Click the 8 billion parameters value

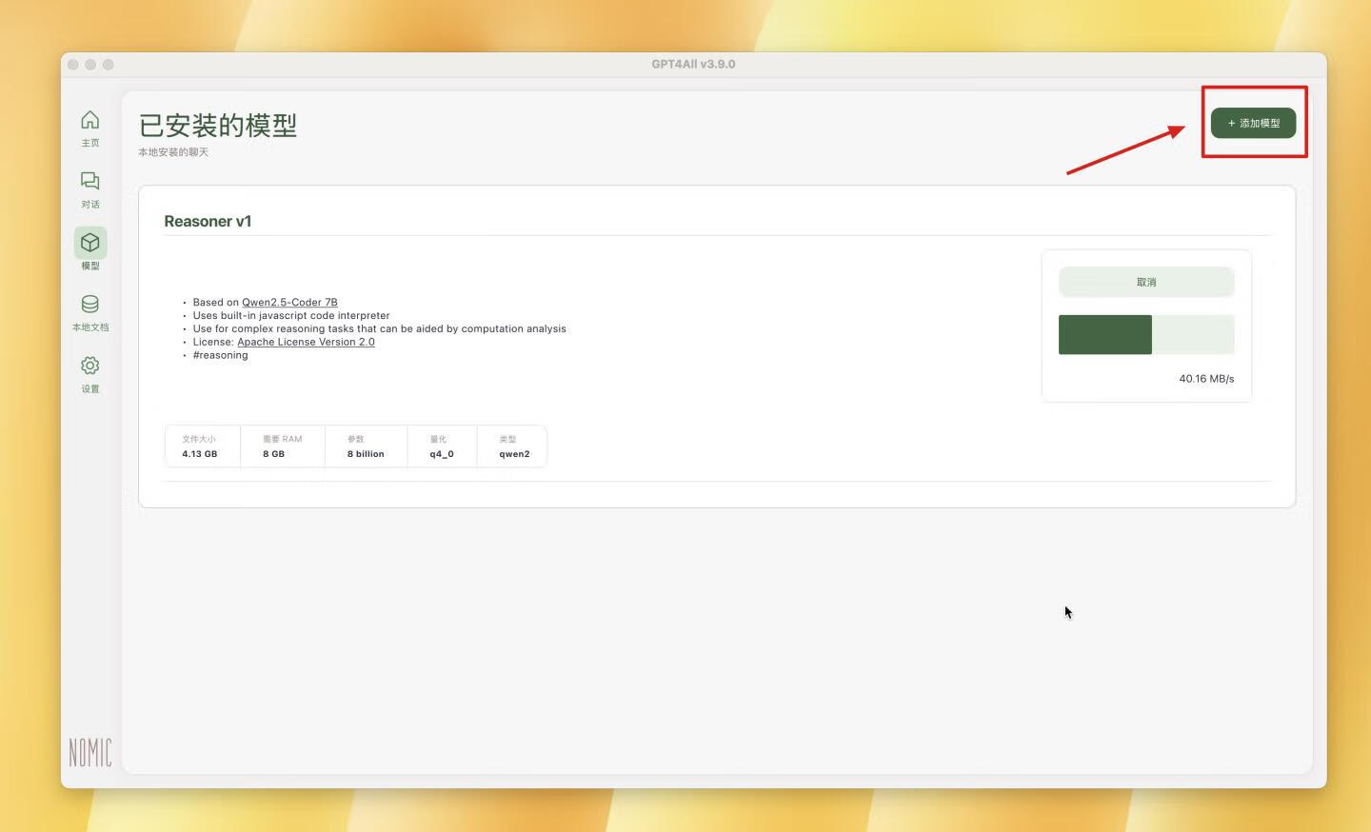click(366, 454)
